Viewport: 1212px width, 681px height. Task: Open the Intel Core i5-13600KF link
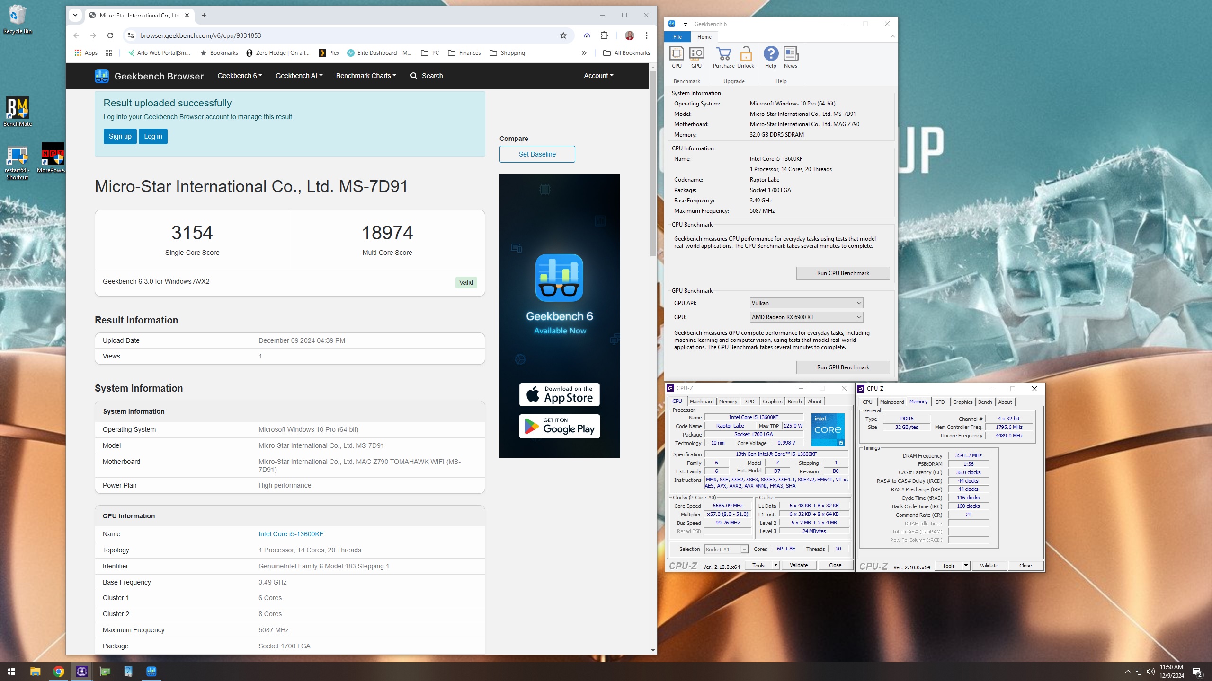coord(291,534)
